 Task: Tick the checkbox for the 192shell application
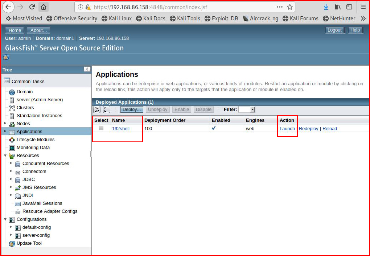click(x=101, y=128)
